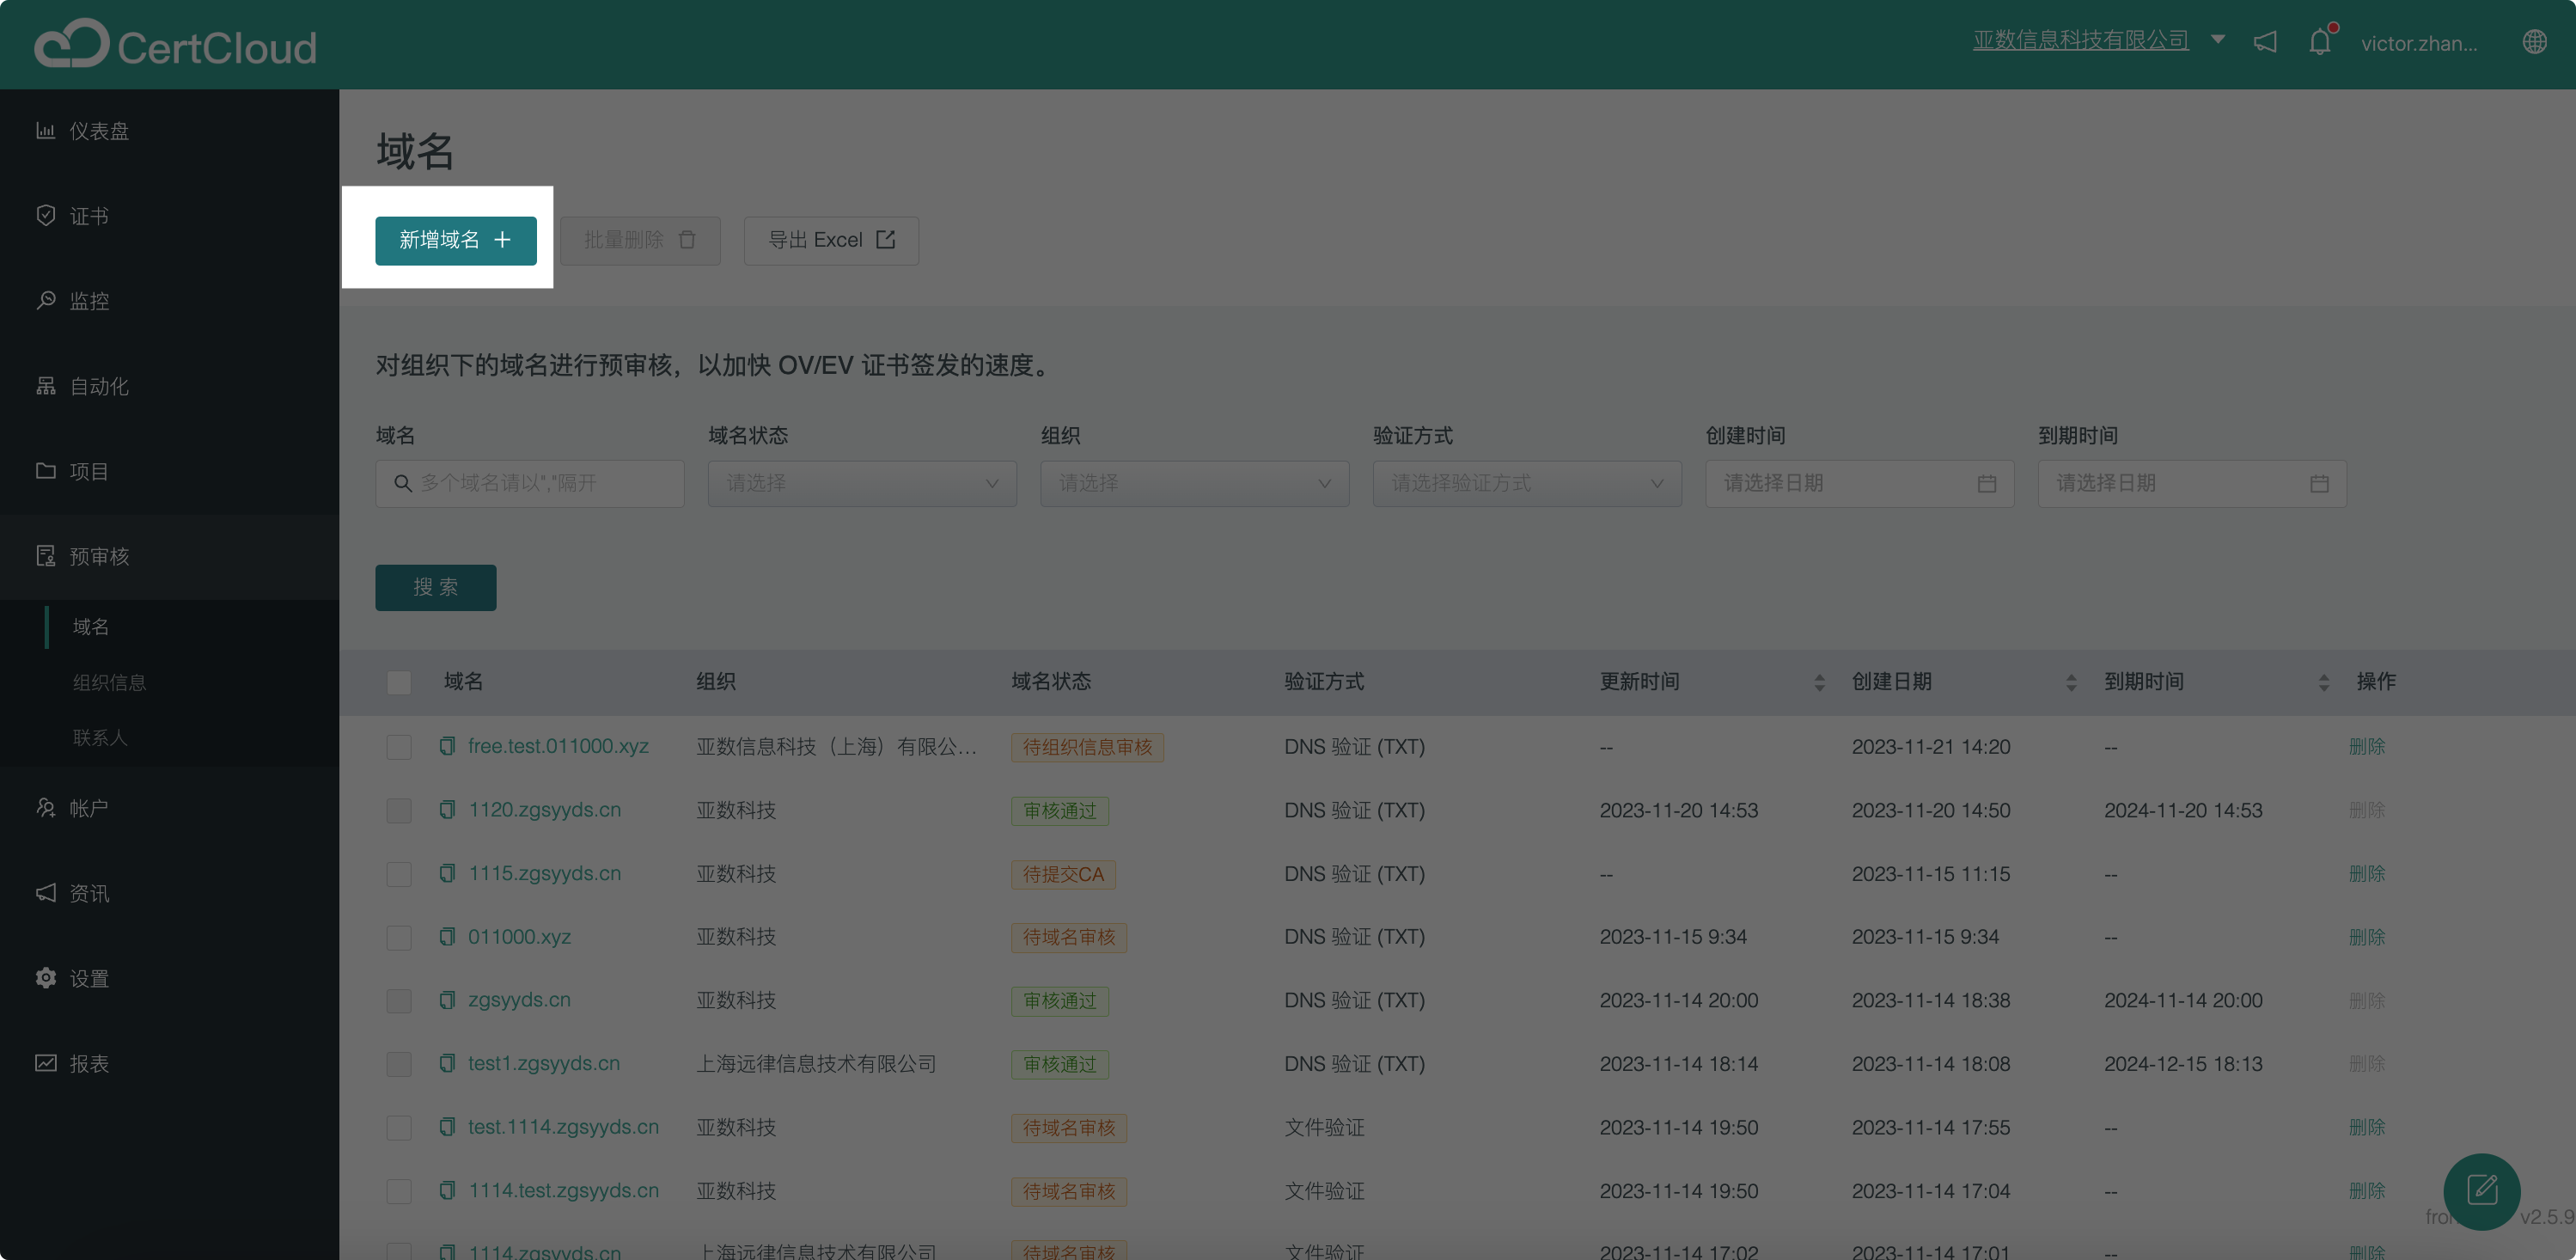Check the checkbox next to zgsyyds.cn
This screenshot has width=2576, height=1260.
pos(399,1000)
